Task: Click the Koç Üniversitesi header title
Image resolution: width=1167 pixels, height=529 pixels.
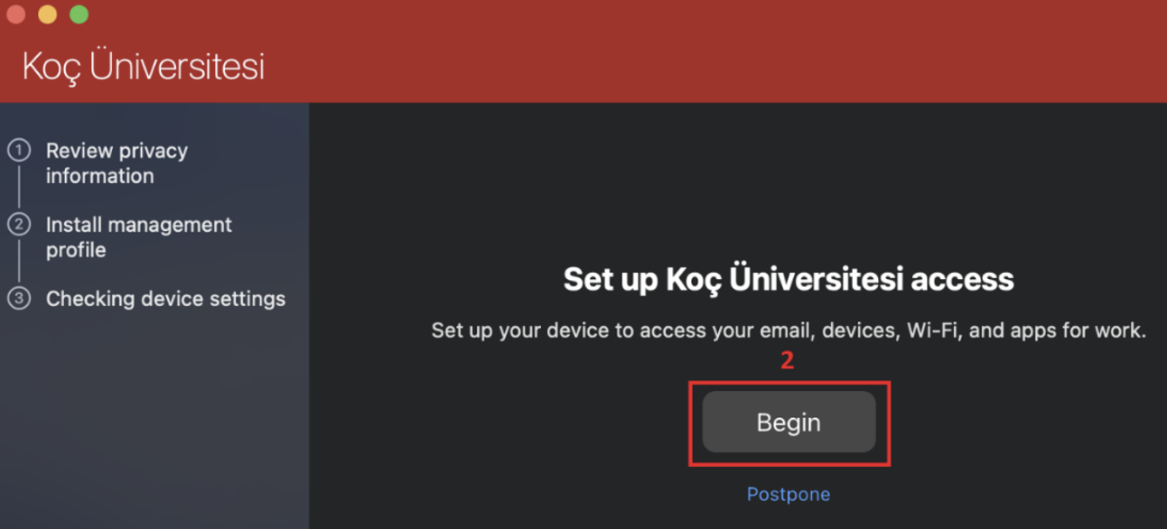Action: pyautogui.click(x=143, y=67)
